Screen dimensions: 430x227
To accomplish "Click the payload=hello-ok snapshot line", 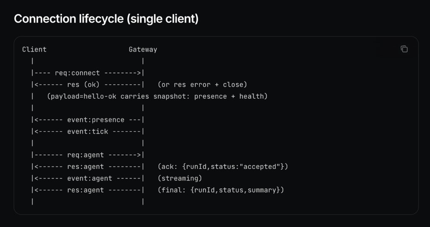I will pos(157,96).
